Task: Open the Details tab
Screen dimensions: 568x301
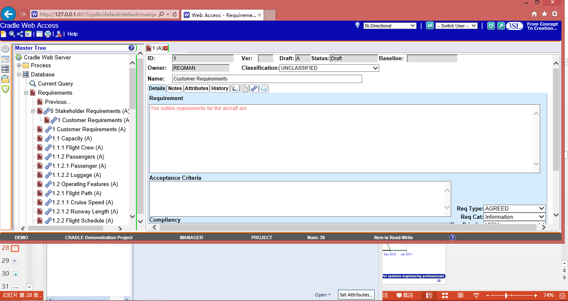Action: 157,88
